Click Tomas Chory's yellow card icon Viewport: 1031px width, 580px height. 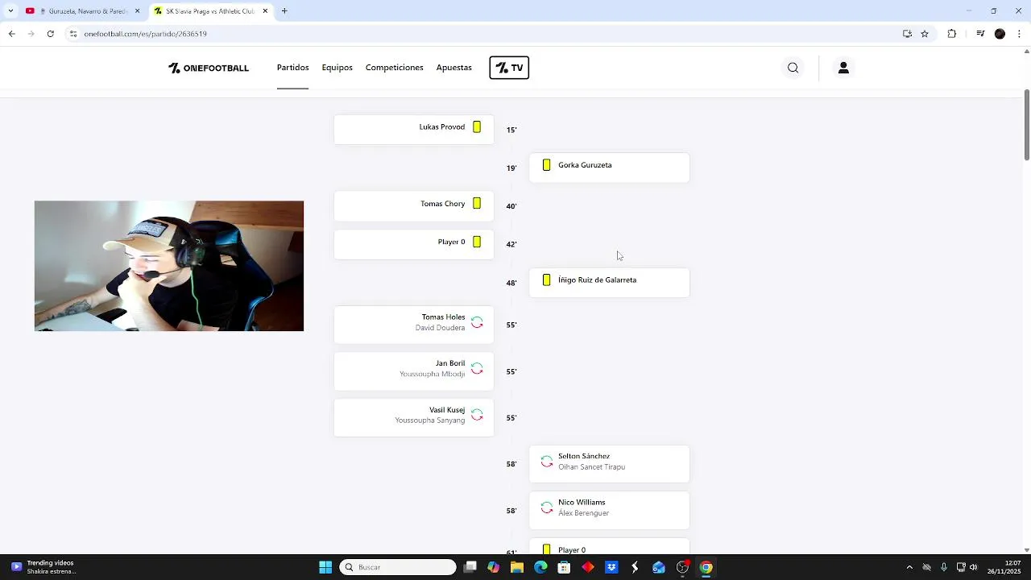tap(477, 204)
